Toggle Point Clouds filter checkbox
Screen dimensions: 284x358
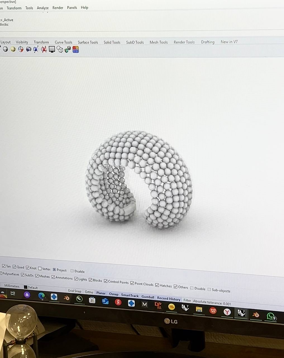[x=132, y=283]
